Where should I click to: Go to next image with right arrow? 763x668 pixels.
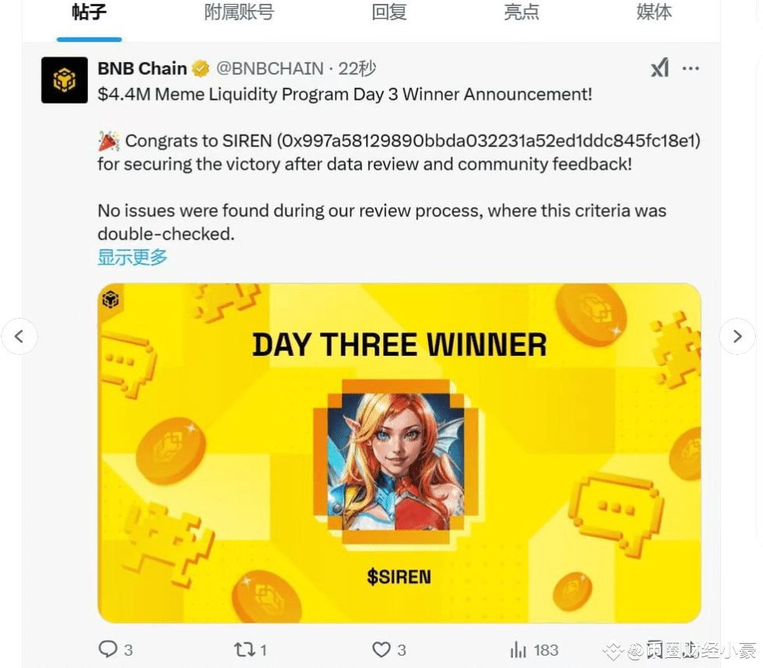tap(737, 336)
